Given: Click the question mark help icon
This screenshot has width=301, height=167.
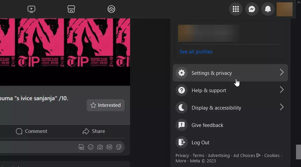Looking at the screenshot, I should (181, 90).
